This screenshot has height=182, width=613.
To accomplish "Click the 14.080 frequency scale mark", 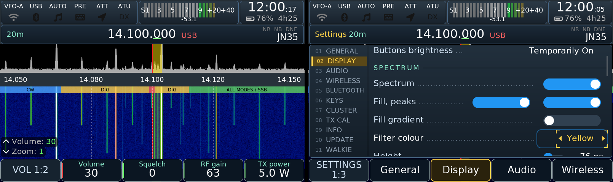I will [91, 80].
